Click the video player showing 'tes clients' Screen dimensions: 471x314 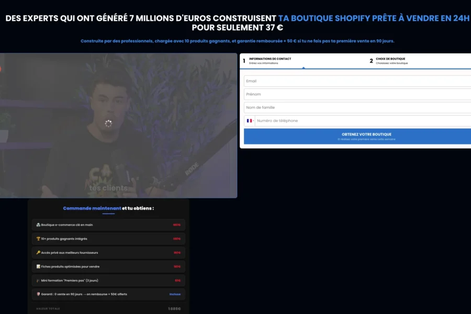(118, 126)
